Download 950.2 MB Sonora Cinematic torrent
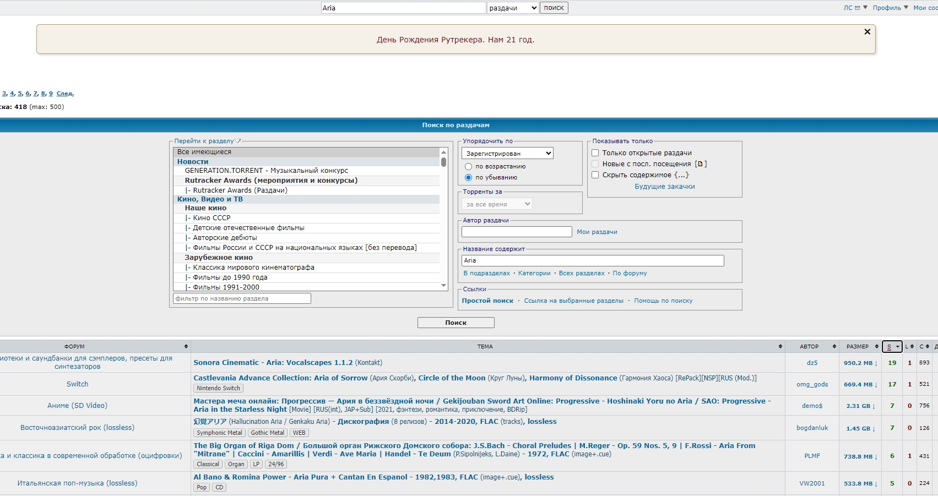938x496 pixels. (x=860, y=363)
